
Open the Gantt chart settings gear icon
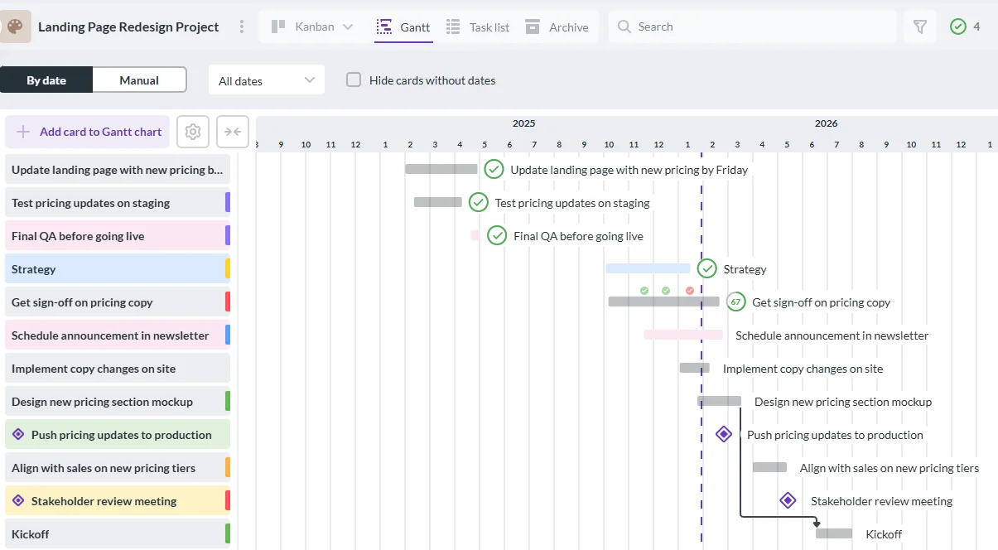tap(192, 132)
